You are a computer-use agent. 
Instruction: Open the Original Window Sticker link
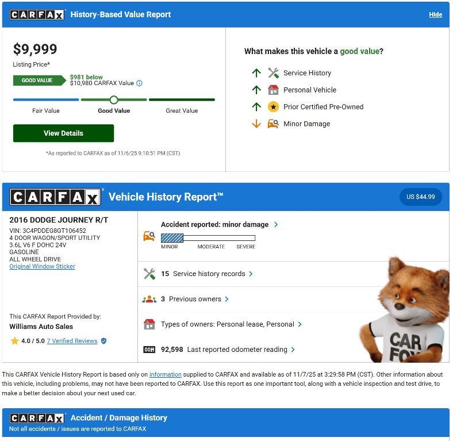(42, 266)
